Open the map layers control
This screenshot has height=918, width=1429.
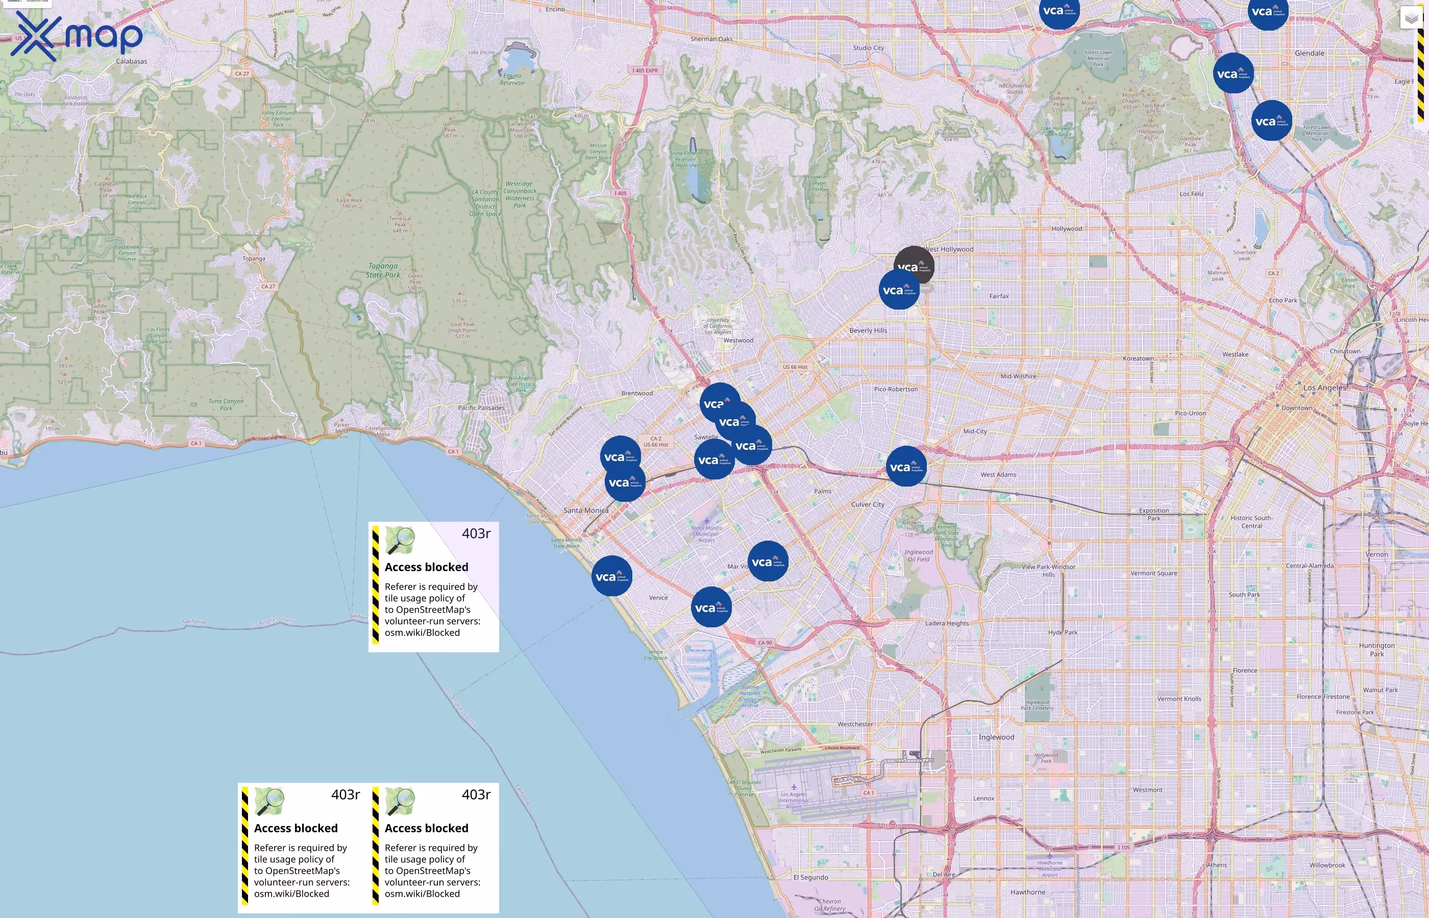[1411, 18]
